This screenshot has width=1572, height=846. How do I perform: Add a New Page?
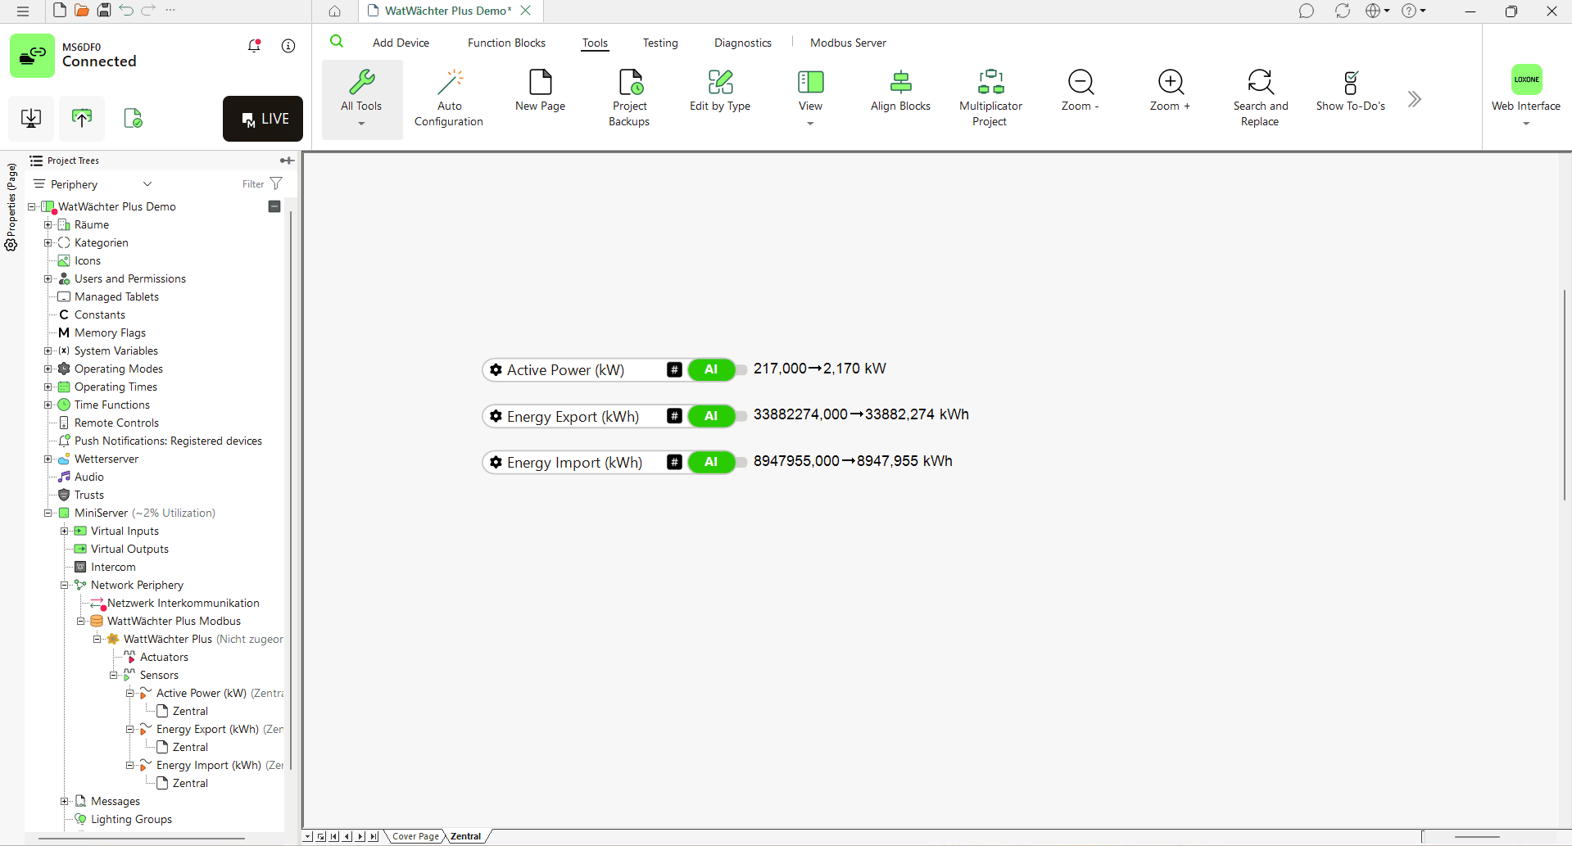click(x=541, y=90)
